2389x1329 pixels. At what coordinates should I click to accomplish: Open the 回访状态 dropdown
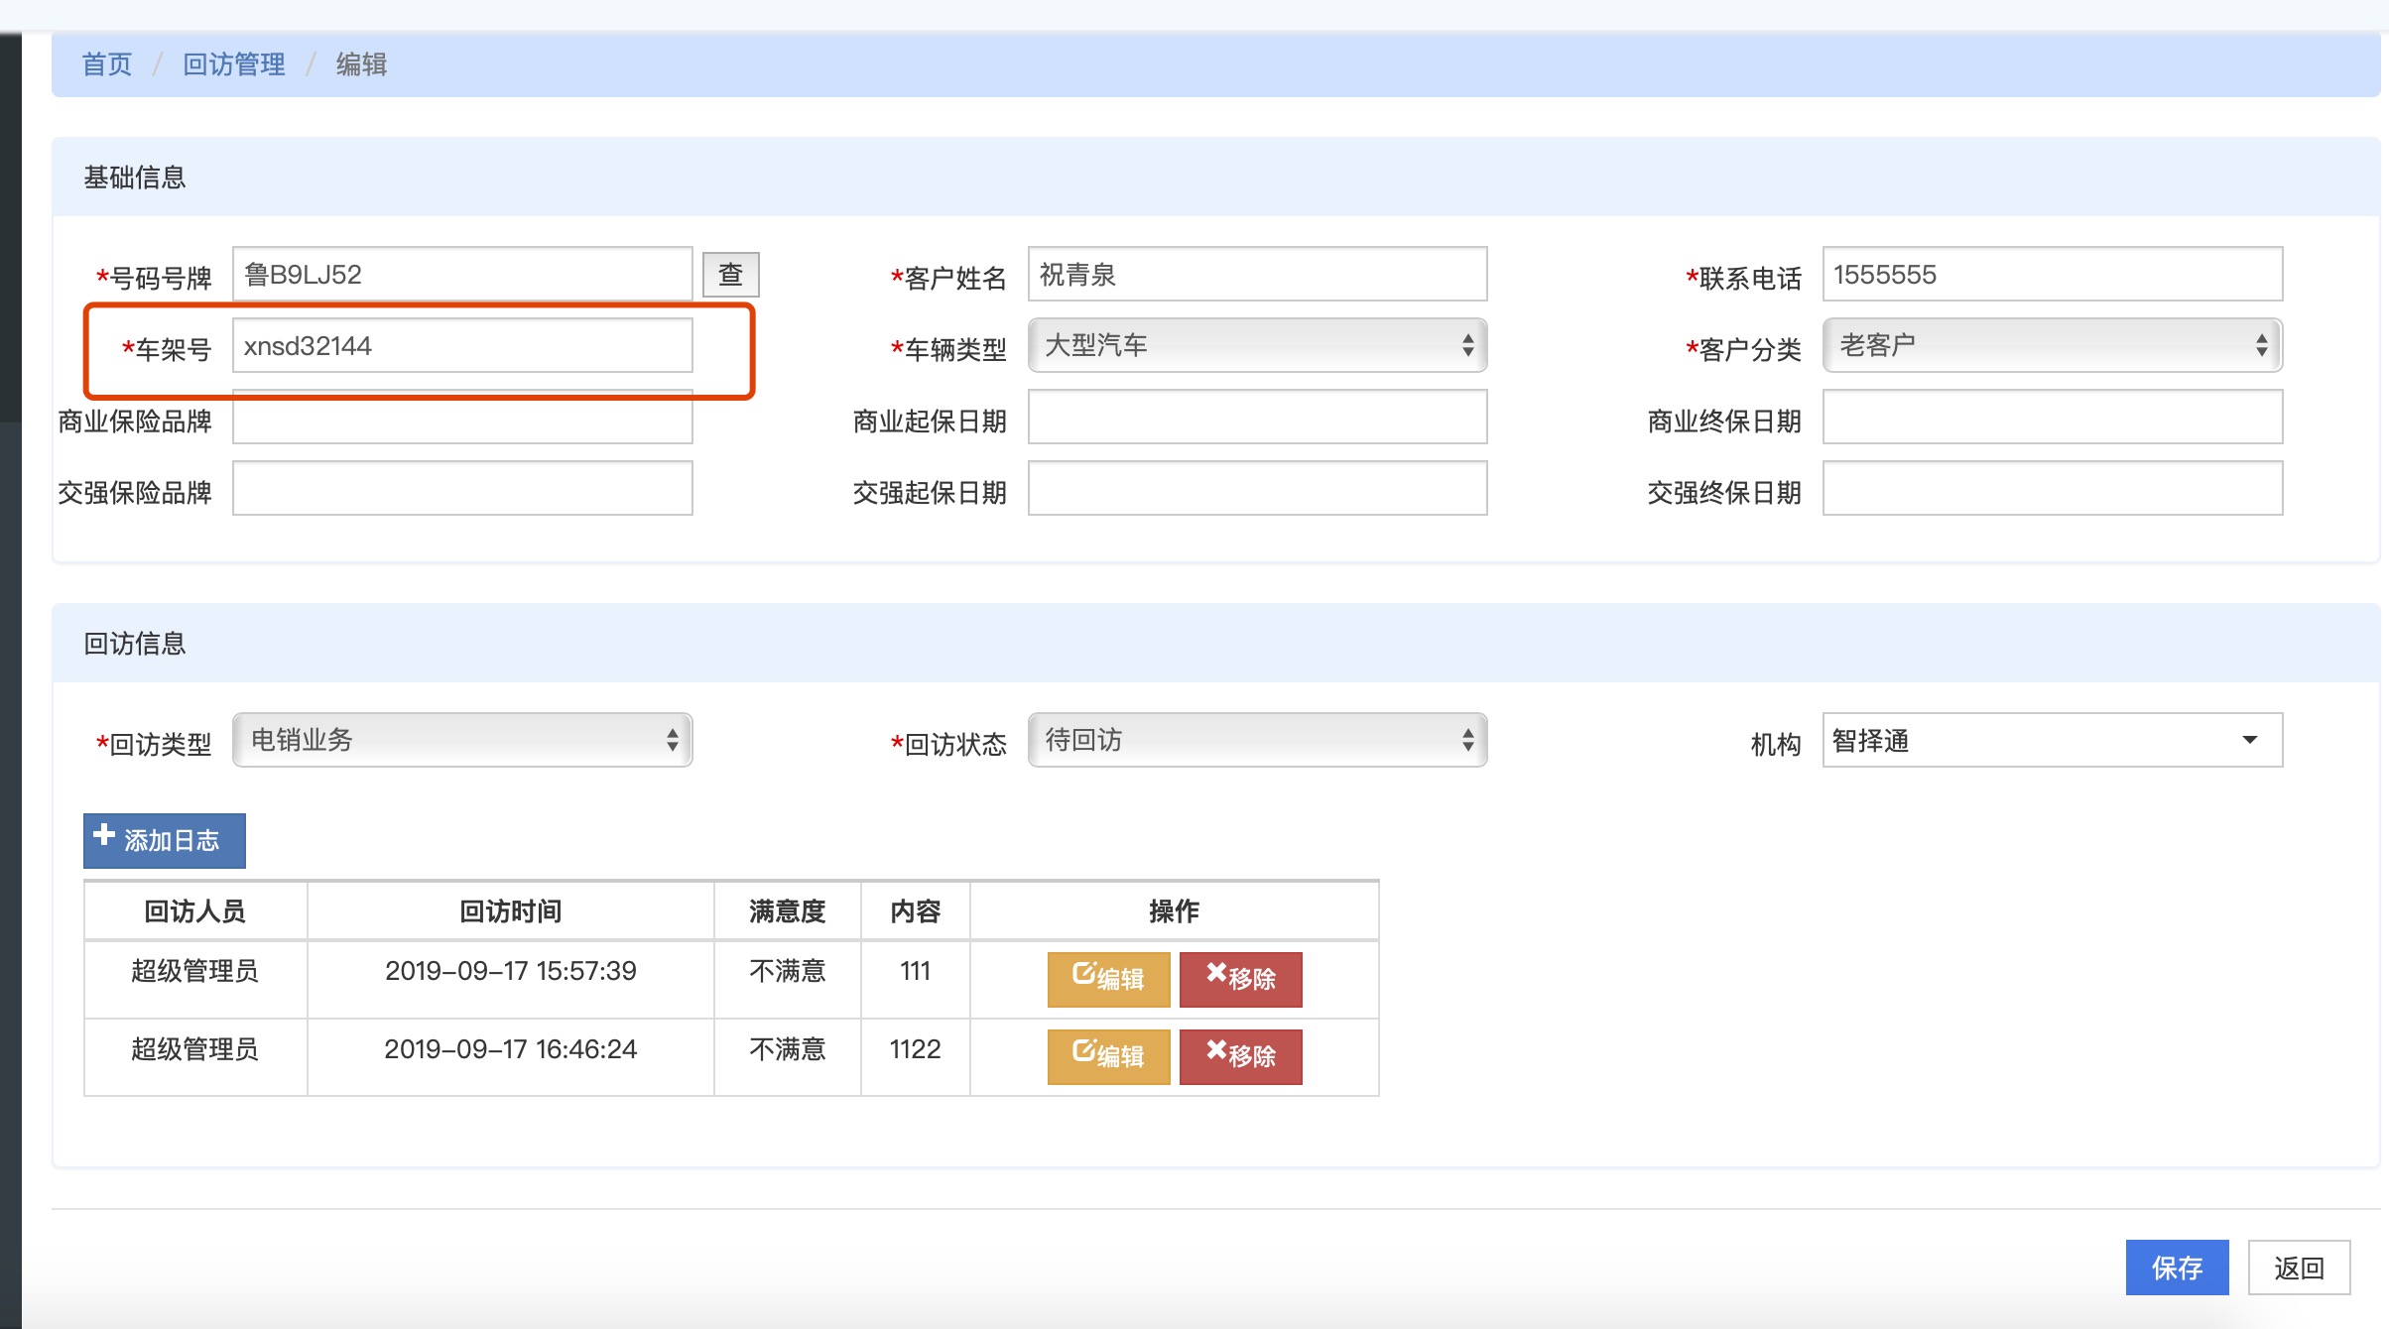pos(1257,740)
